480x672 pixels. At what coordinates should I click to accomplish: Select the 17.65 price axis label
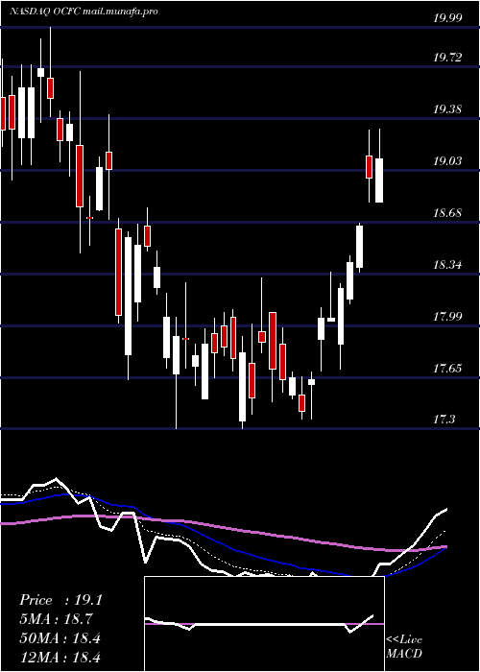point(447,368)
